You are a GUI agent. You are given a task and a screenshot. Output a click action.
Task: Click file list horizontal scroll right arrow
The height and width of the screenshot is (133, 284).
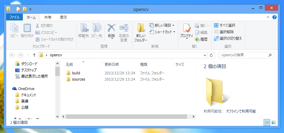194,116
